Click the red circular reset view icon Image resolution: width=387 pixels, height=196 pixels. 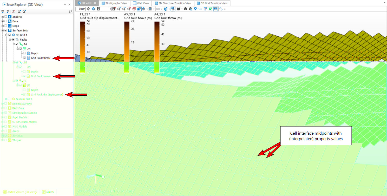point(134,9)
